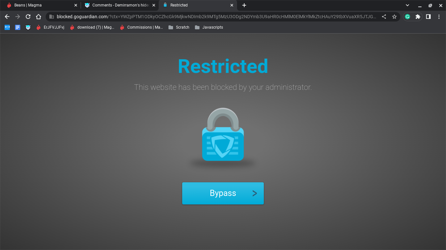Open the Extensions puzzle icon

(418, 17)
